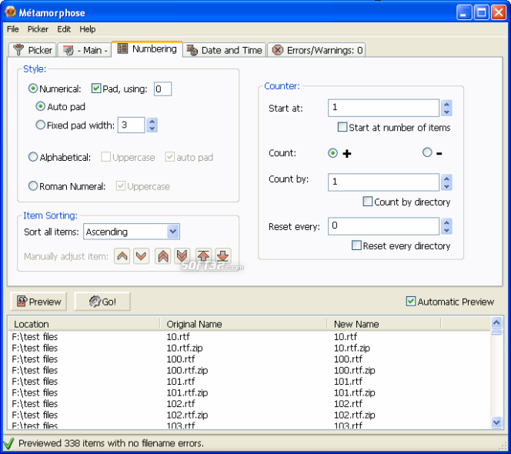Select the 100.rtf.zip original name row
511x454 pixels.
187,370
